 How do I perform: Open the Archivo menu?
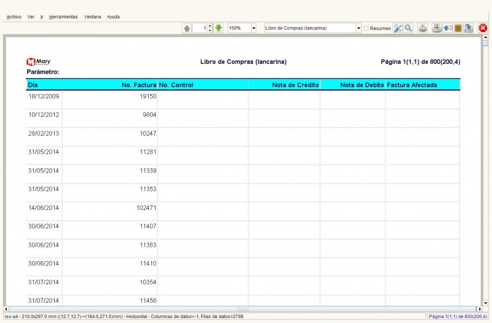(x=14, y=17)
